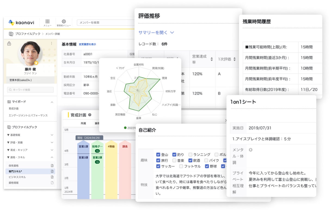The image size is (331, 211).
Task: Open 育成計画 in マイボード menu
Action: click(14, 108)
